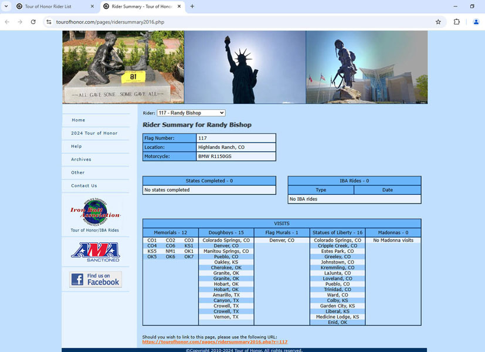Follow the Tour of Honor/IBA Rides link
This screenshot has width=485, height=352.
coord(94,230)
